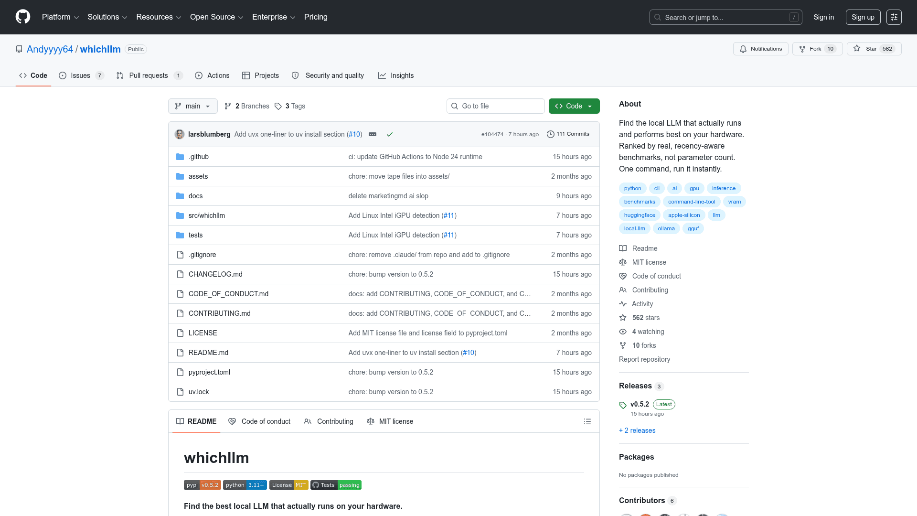Click the Notifications button
Viewport: 917px width, 516px height.
point(761,49)
